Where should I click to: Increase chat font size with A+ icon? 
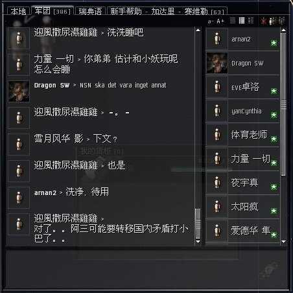(220, 21)
